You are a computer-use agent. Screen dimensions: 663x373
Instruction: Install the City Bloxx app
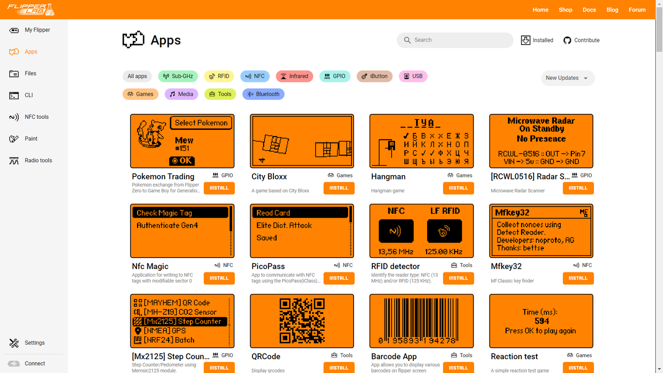coord(339,188)
